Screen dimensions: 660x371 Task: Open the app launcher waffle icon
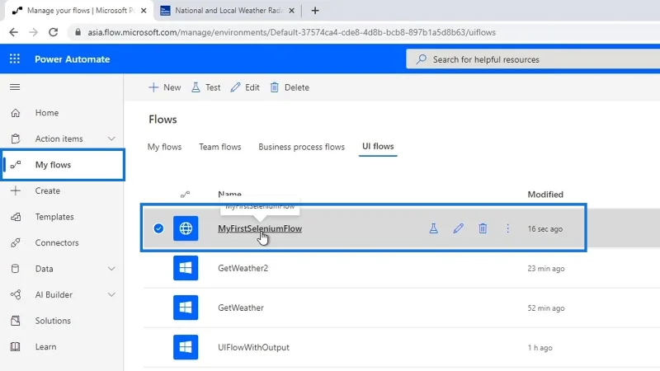click(15, 59)
